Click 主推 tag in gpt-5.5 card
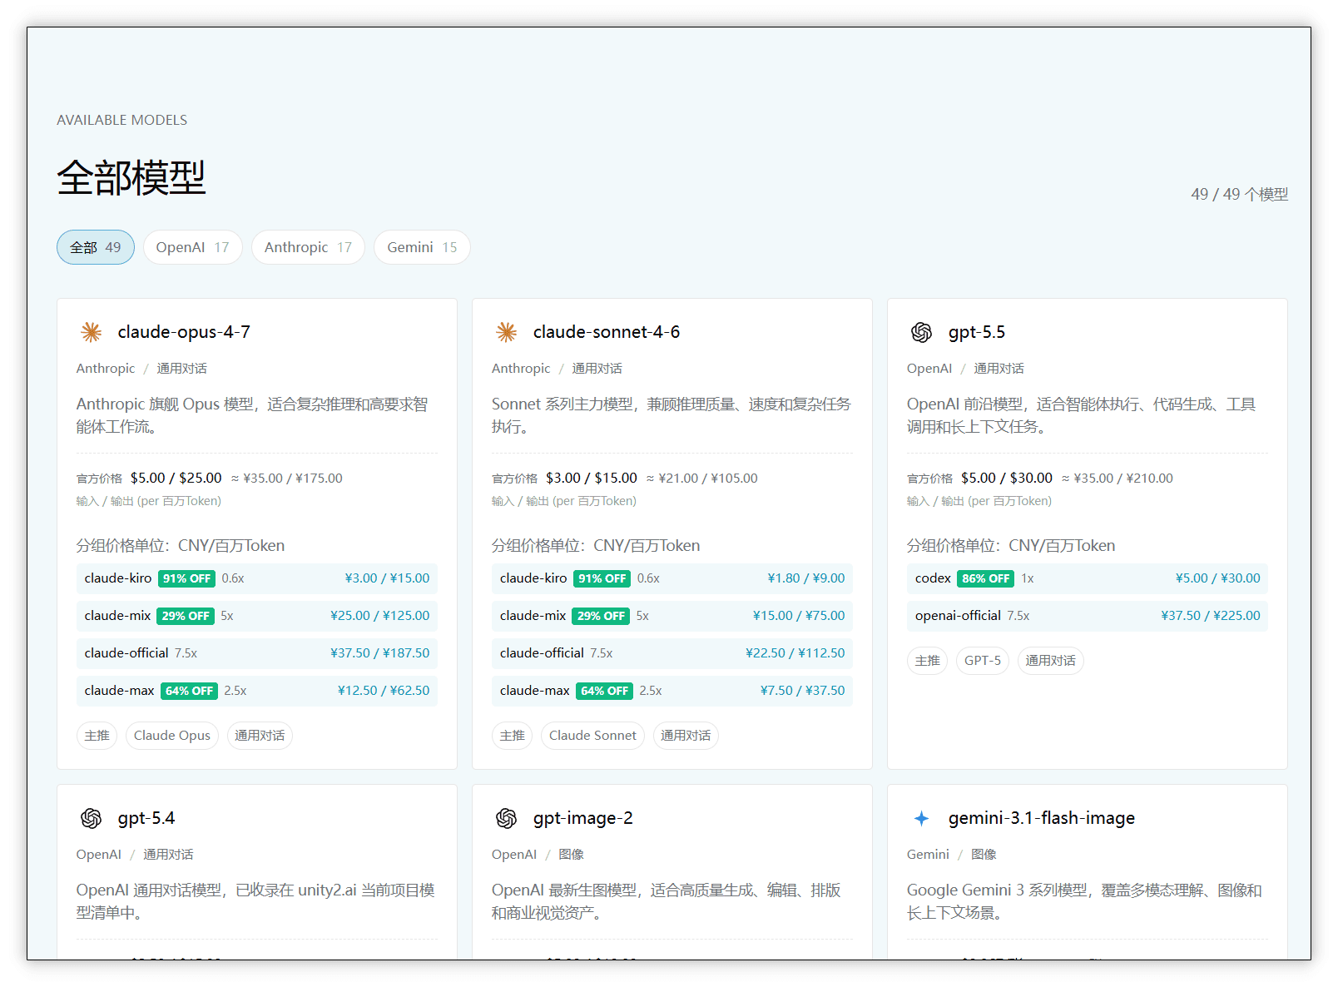This screenshot has height=987, width=1338. (x=927, y=661)
